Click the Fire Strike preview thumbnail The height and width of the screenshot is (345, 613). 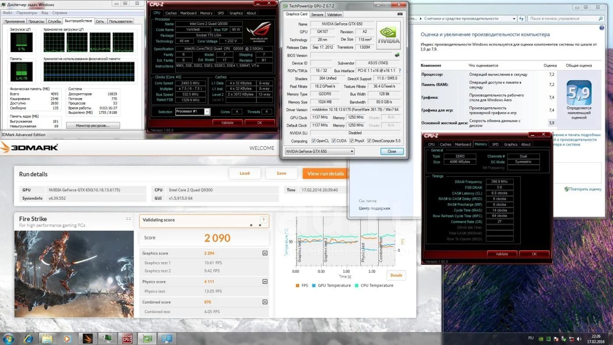click(74, 273)
